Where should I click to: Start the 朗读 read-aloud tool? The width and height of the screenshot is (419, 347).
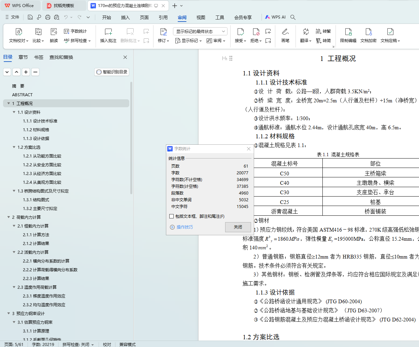coord(54,36)
